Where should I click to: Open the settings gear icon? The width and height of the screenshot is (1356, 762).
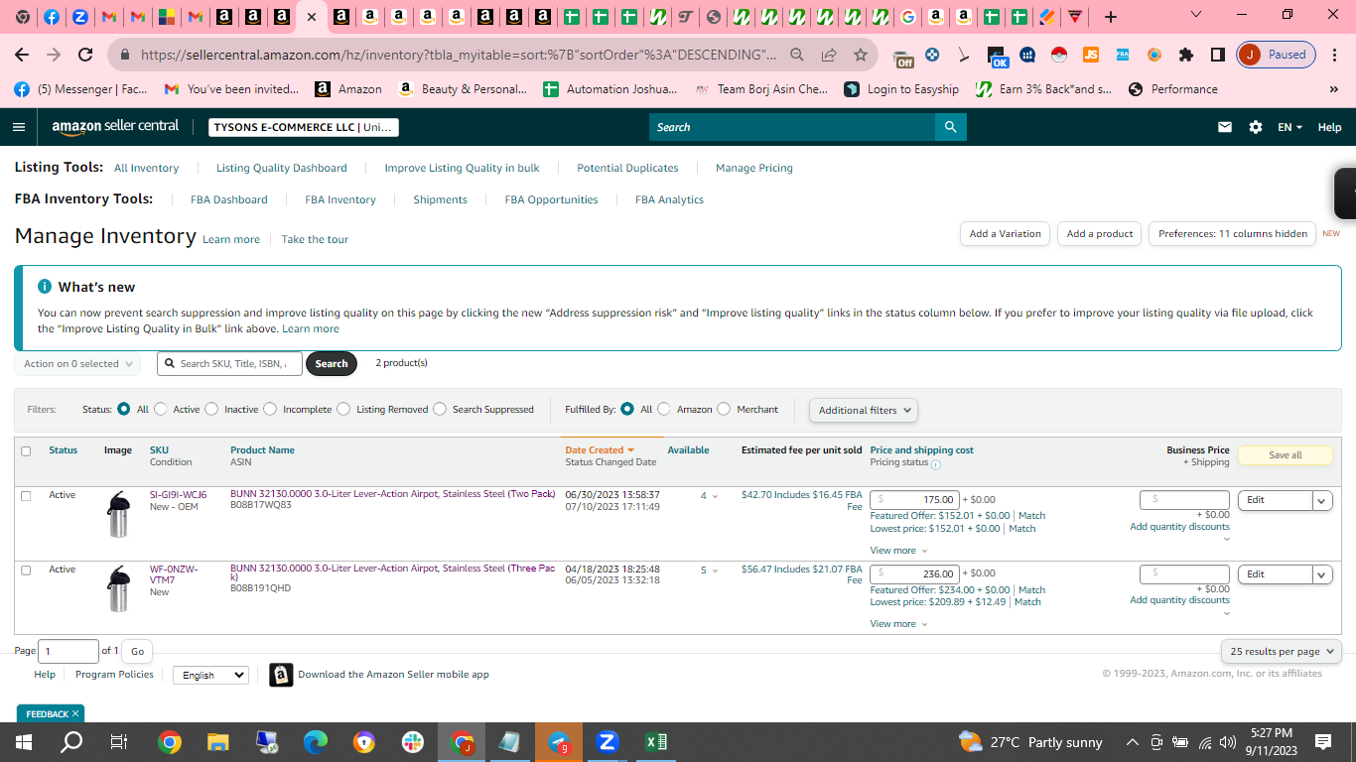tap(1256, 127)
